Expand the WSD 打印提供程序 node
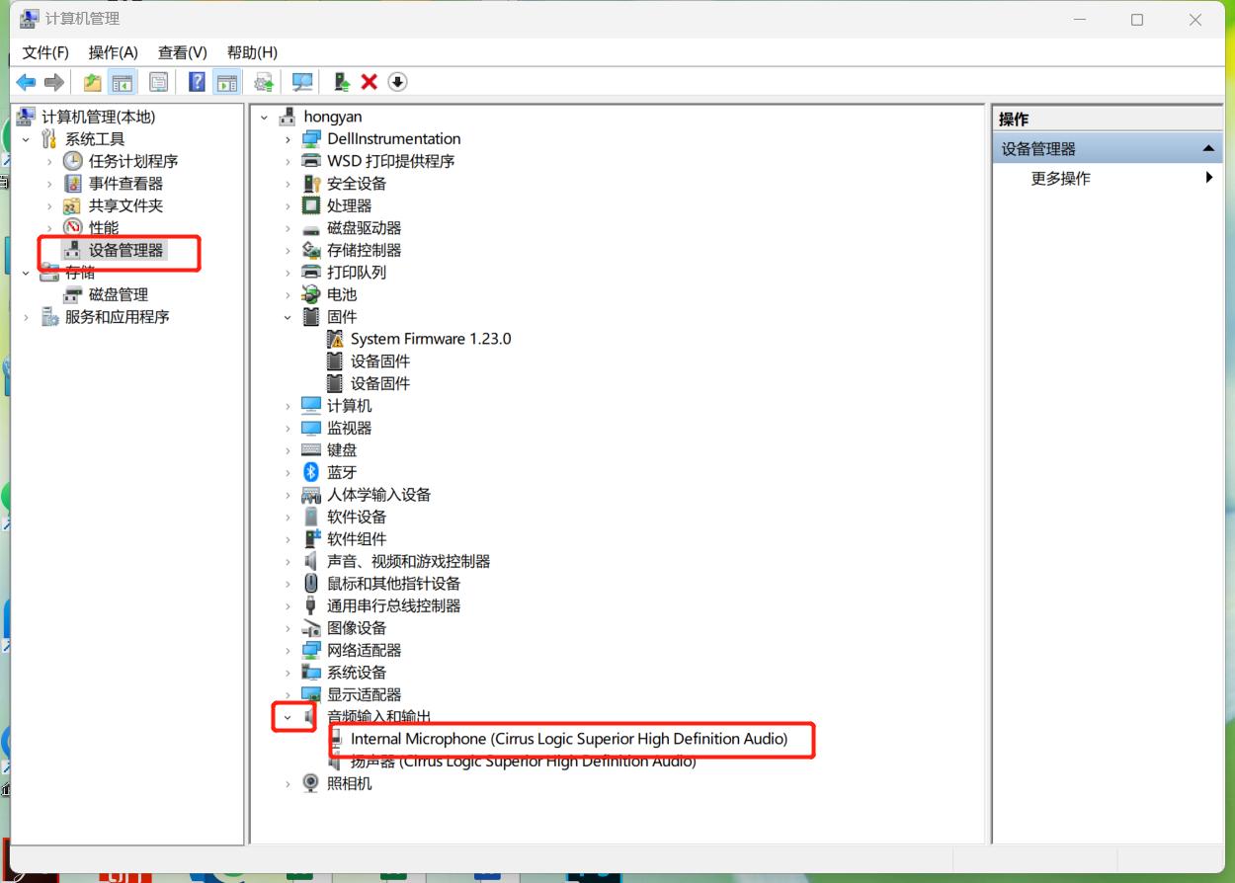1235x883 pixels. coord(288,161)
